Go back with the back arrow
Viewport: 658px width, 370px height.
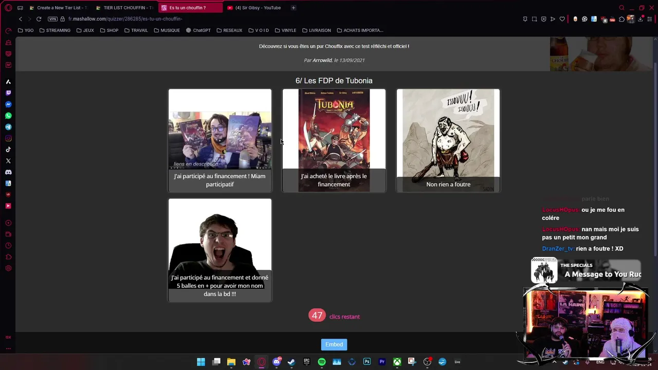[x=21, y=19]
